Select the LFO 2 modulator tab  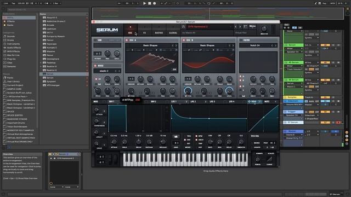(x=193, y=102)
